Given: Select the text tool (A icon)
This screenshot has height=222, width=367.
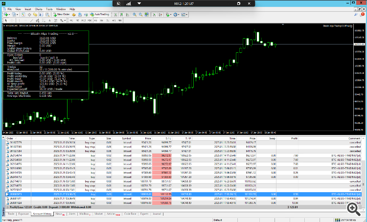Looking at the screenshot, I should 49,21.
